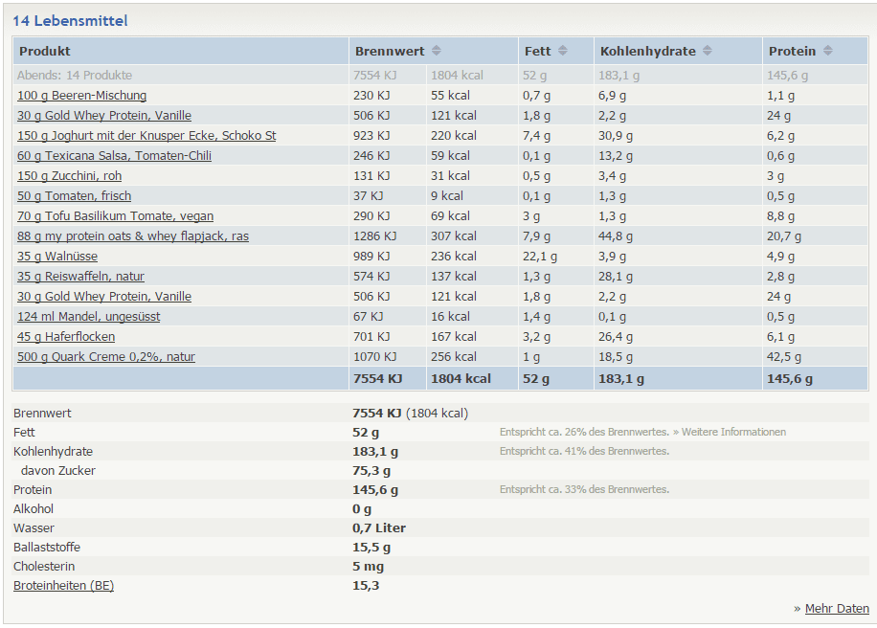Click the 'Entspricht ca. 41% des Brennwertes' note

pyautogui.click(x=584, y=451)
